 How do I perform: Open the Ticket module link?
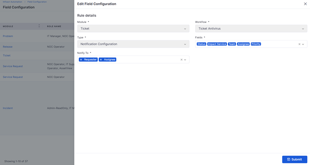click(x=7, y=56)
